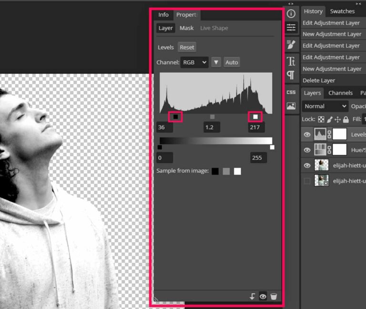Click the link icon on Hue/Saturation layer
366x309 pixels.
(x=329, y=150)
